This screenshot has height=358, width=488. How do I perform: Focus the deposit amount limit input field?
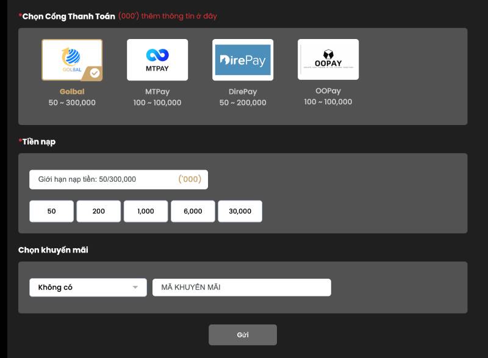pos(104,179)
